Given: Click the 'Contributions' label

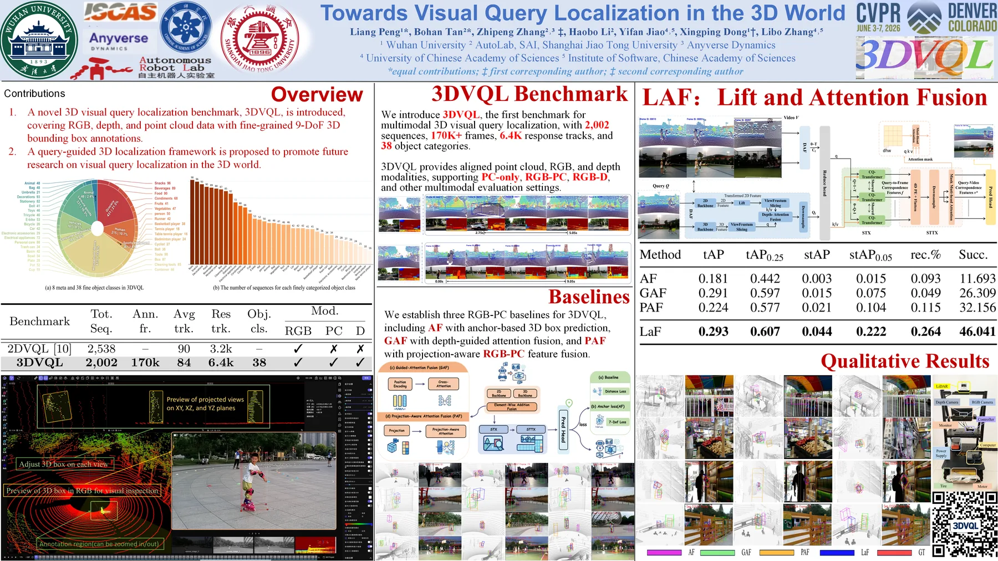Looking at the screenshot, I should (34, 94).
